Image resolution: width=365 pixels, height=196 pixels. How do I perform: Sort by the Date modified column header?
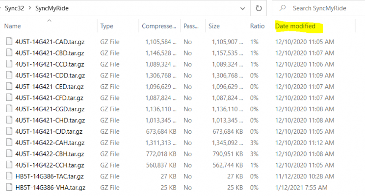[295, 26]
